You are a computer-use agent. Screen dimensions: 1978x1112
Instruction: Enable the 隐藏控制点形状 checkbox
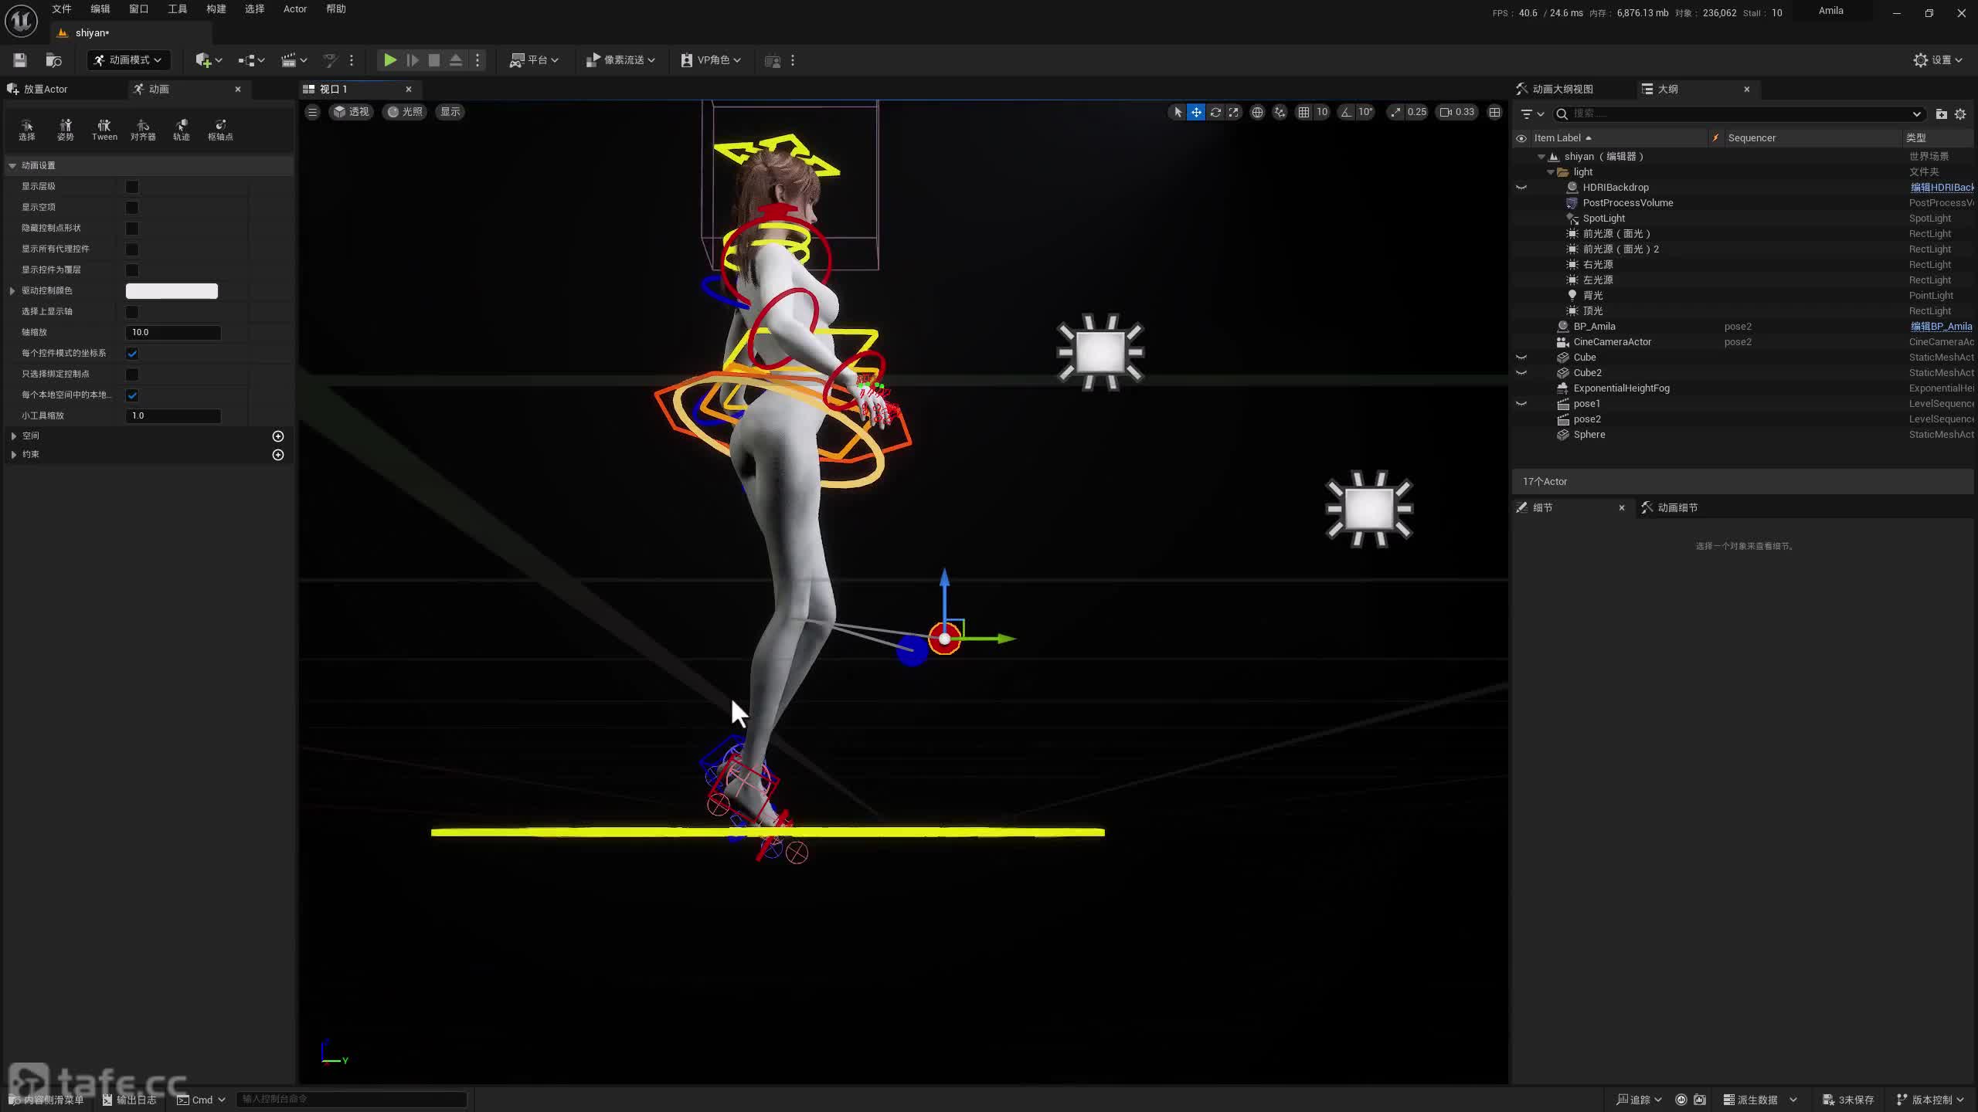[132, 229]
